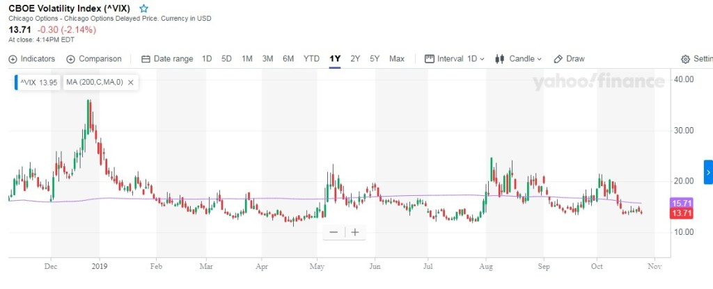The width and height of the screenshot is (713, 289).
Task: Select the 1Y time range
Action: (x=335, y=59)
